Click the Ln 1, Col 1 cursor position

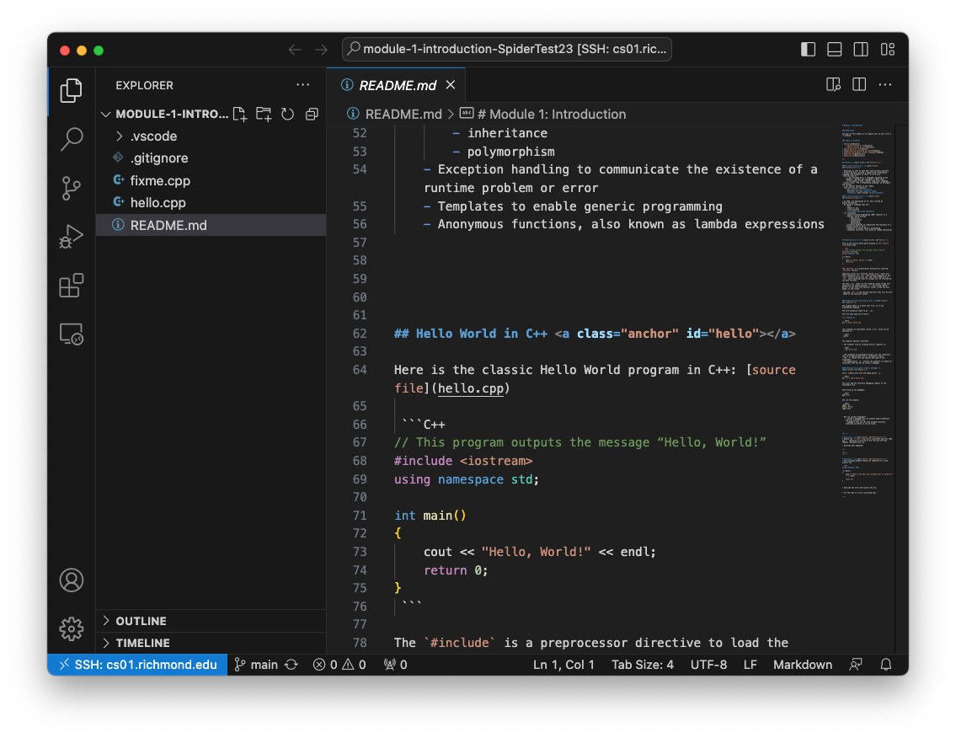point(563,665)
